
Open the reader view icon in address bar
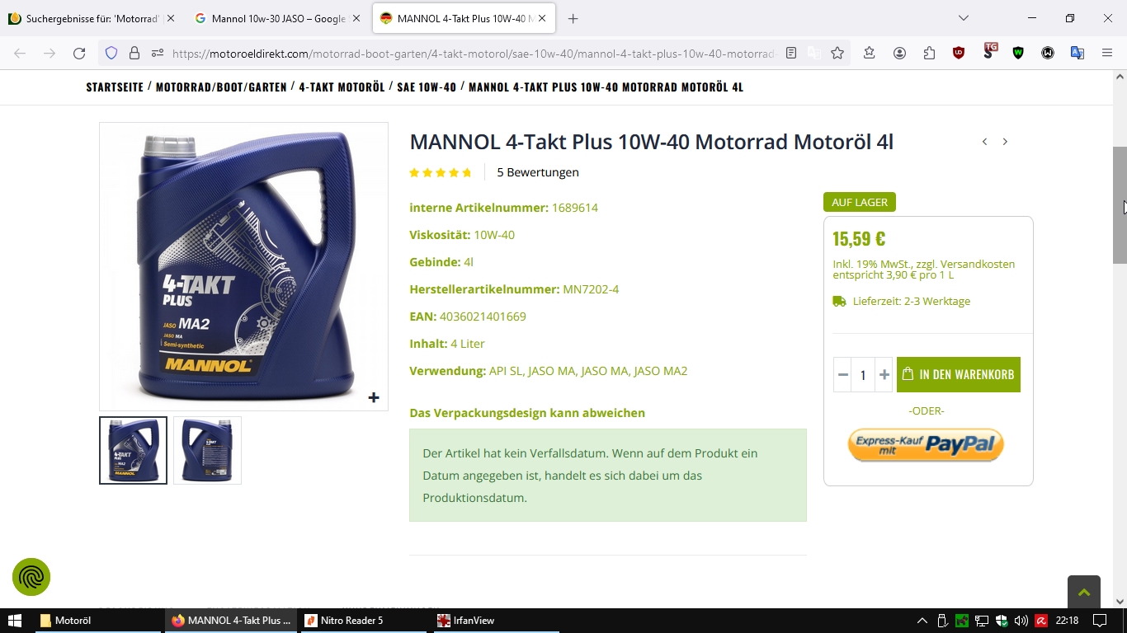791,53
